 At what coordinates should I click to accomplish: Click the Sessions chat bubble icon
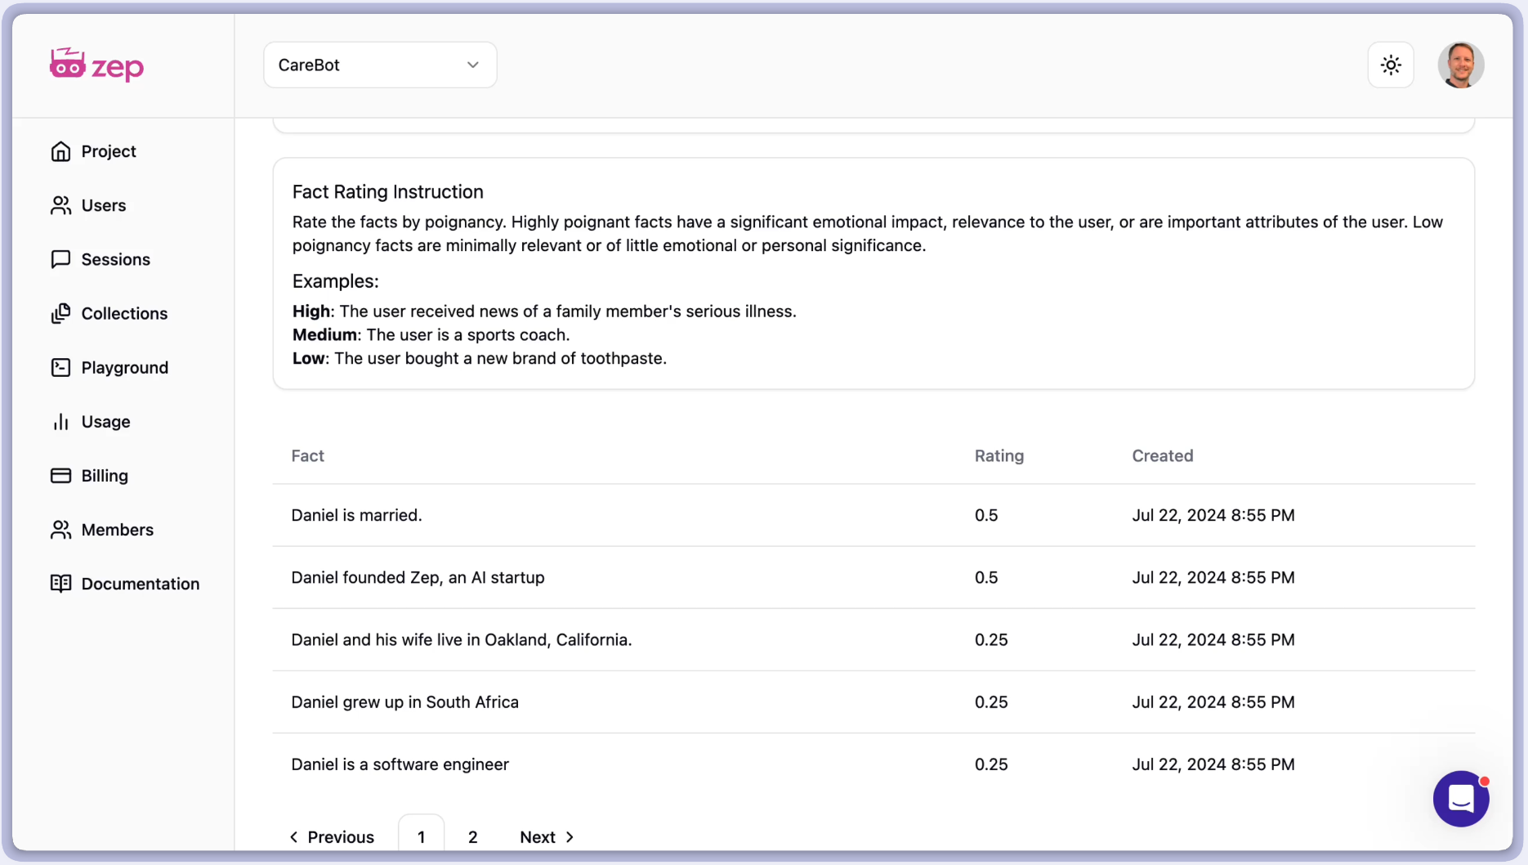click(60, 259)
